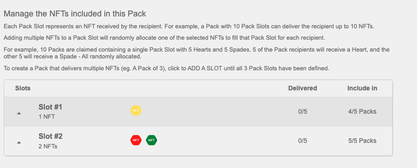Click the 'Include in' column header

pos(362,89)
